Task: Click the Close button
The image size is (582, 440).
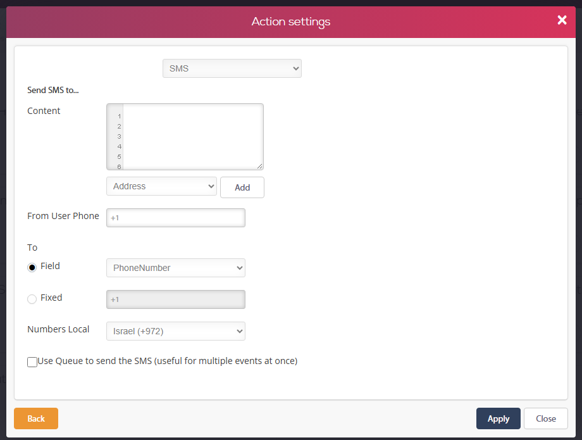Action: click(x=545, y=418)
